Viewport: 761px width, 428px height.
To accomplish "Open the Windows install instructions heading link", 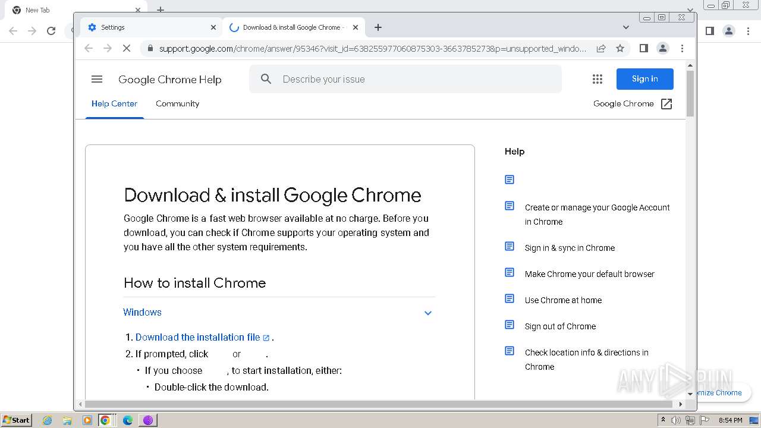I will click(x=142, y=312).
